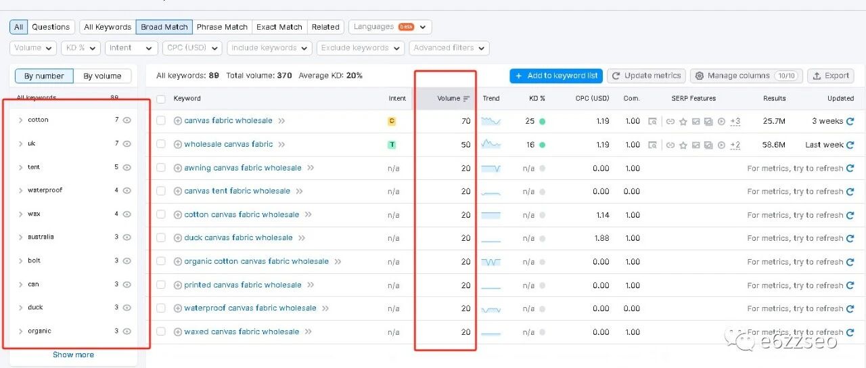
Task: Click plus icon beside 'waxed canvas fabric wholesale'
Action: (178, 332)
